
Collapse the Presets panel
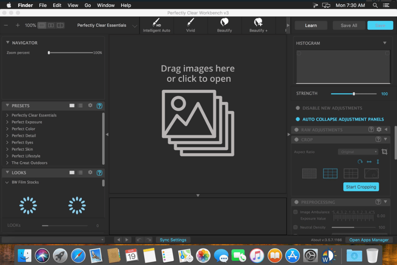coord(7,105)
